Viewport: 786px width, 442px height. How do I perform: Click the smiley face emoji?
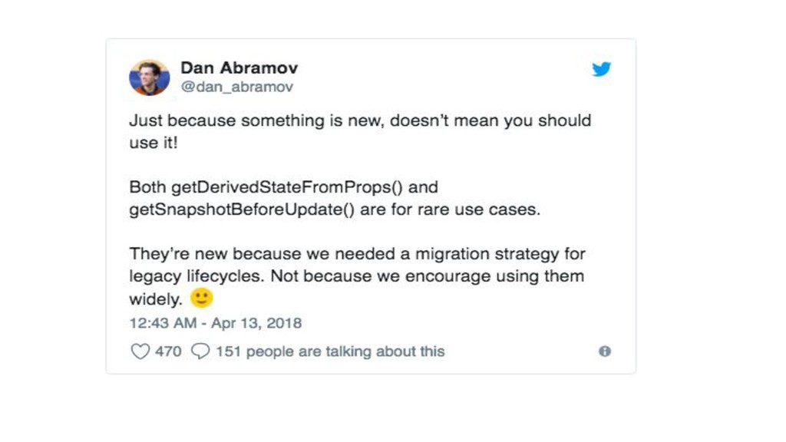click(x=202, y=298)
